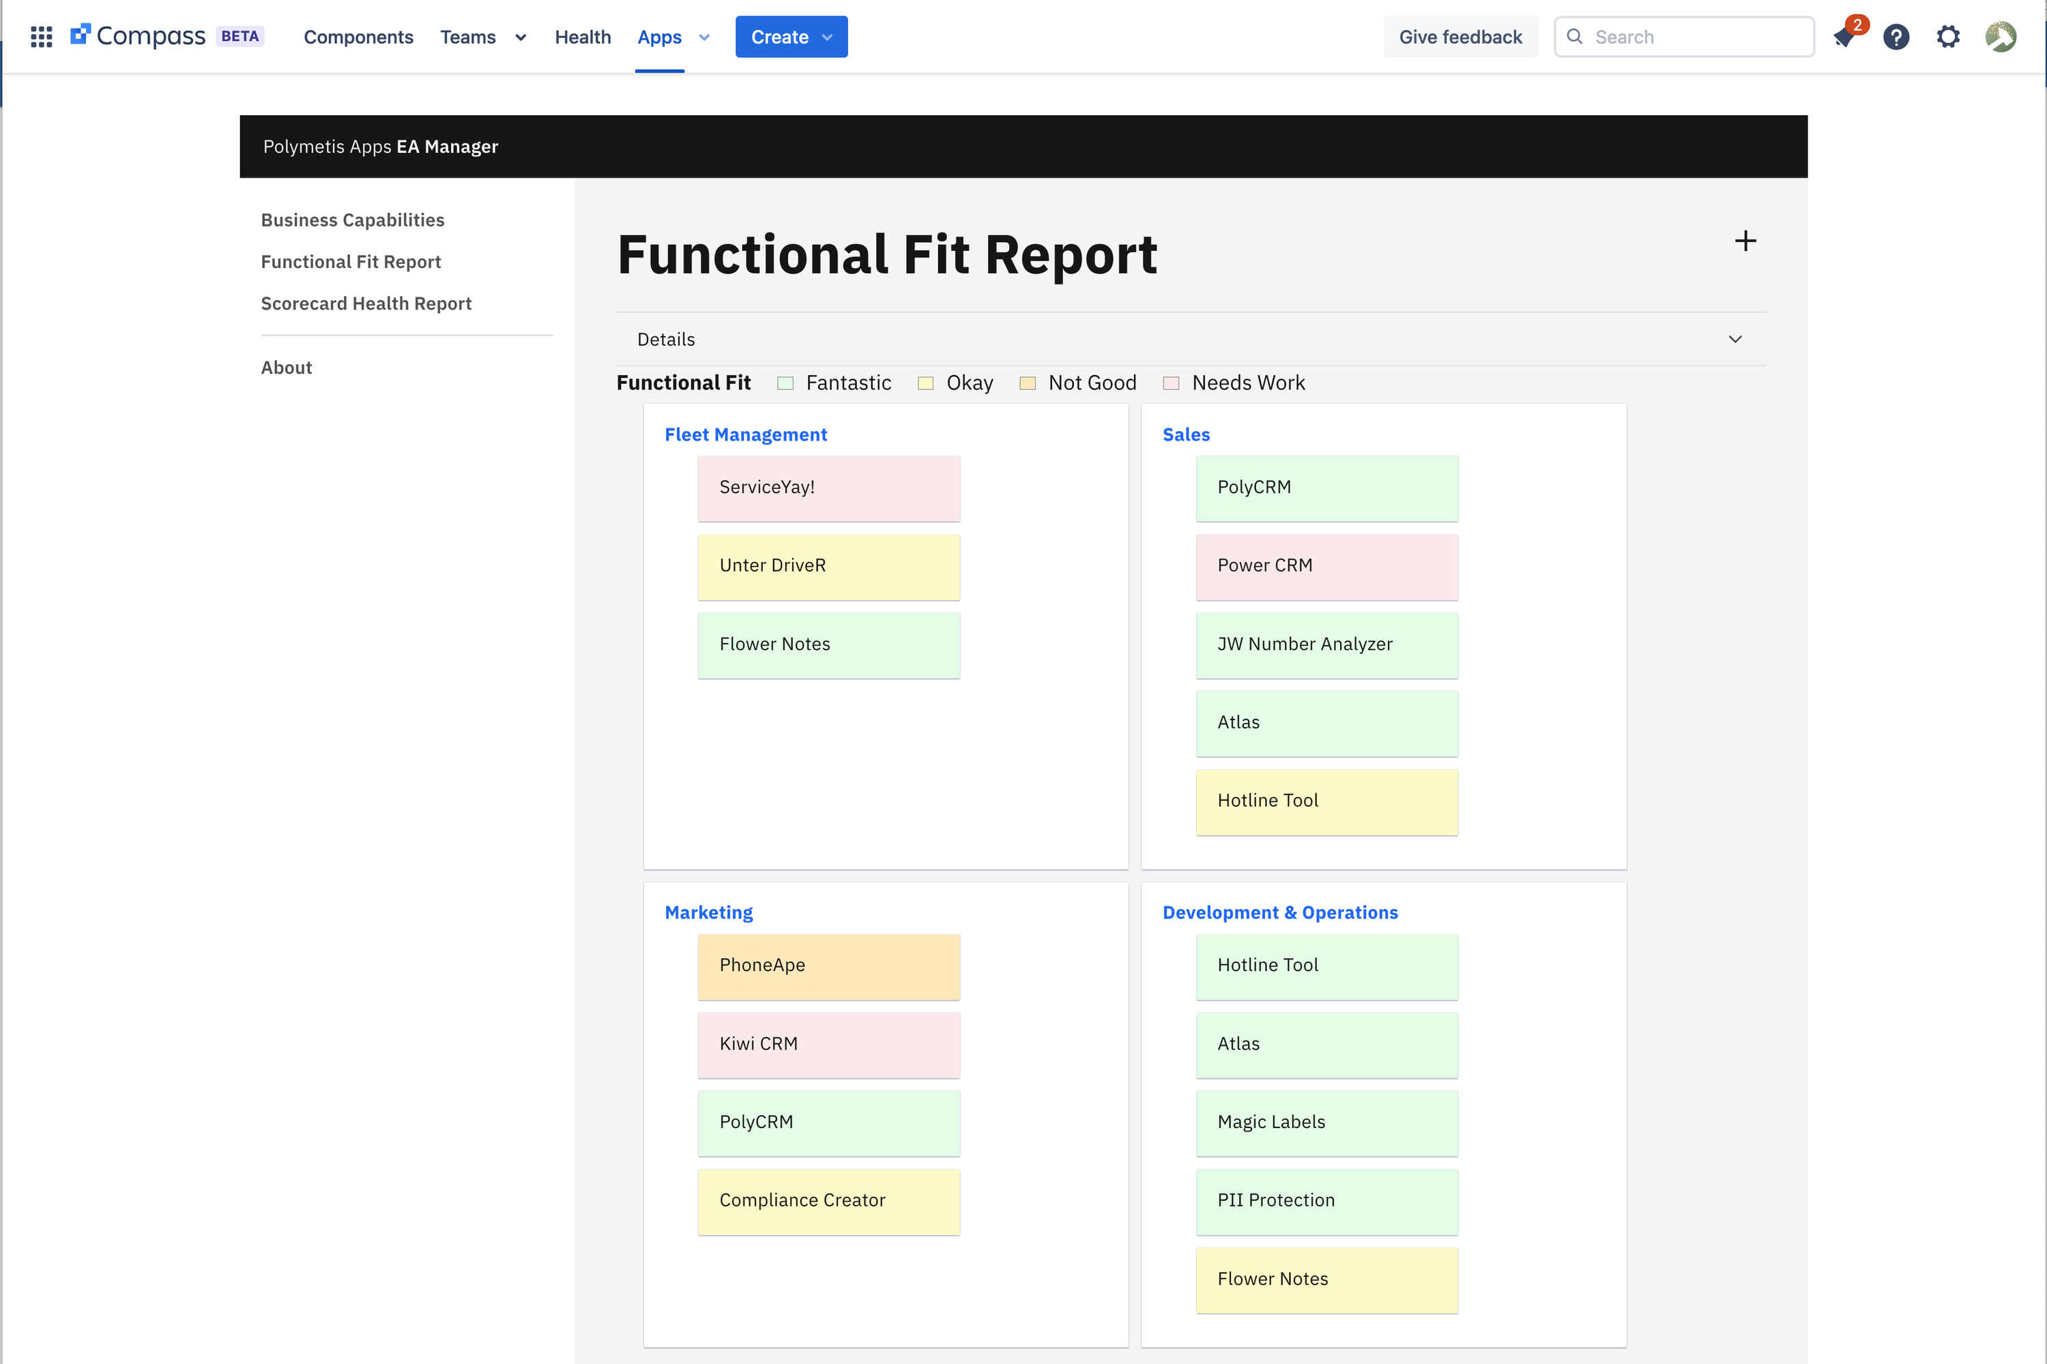This screenshot has width=2047, height=1364.
Task: Click the Compass logo icon
Action: coord(80,35)
